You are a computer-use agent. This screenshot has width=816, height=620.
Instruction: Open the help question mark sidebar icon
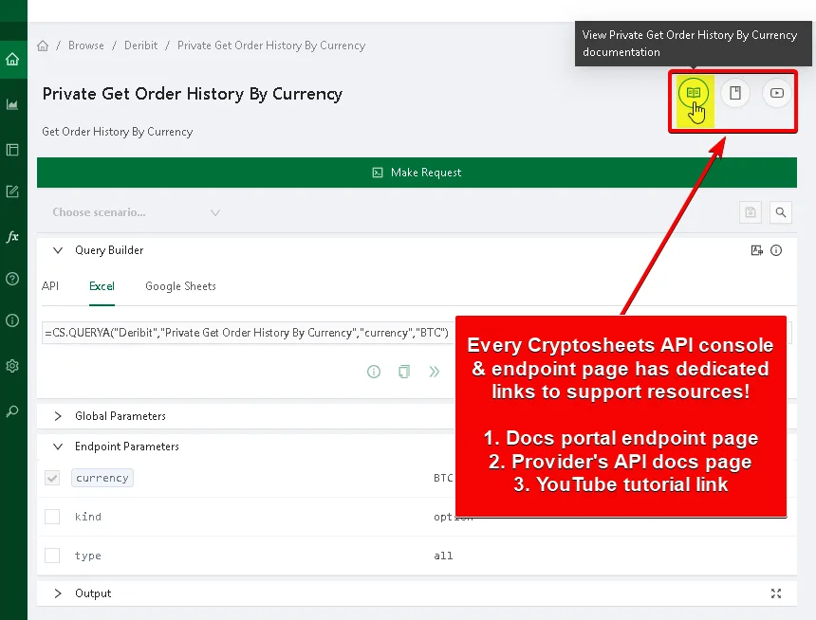(x=12, y=279)
